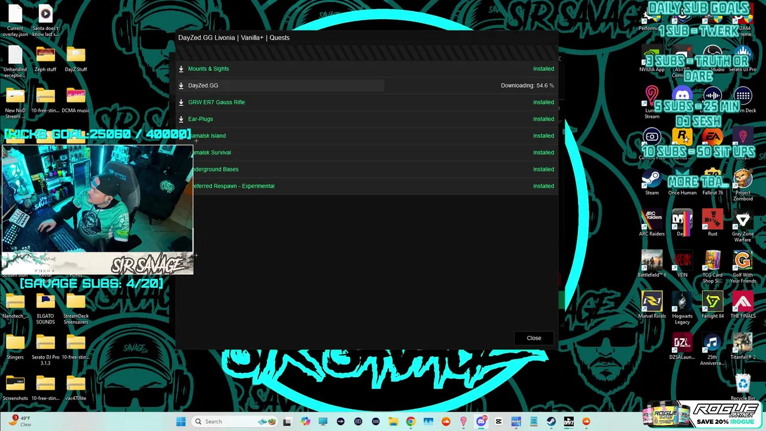The height and width of the screenshot is (431, 766).
Task: Open the New NoD Stream folder
Action: point(15,103)
